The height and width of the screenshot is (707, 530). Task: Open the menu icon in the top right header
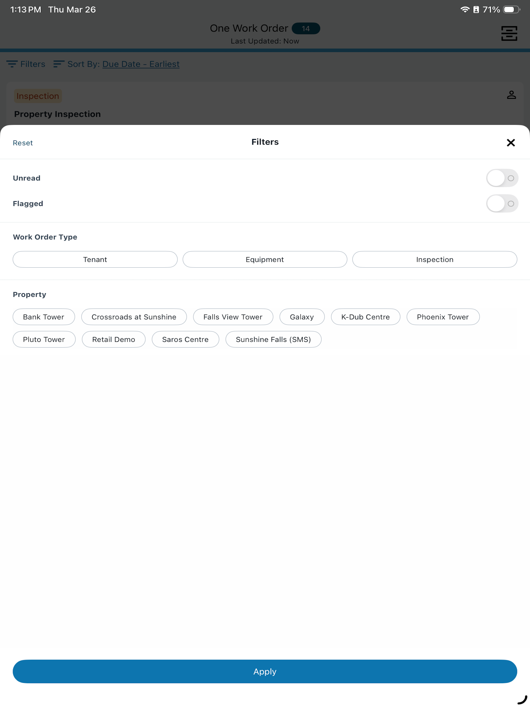coord(509,34)
